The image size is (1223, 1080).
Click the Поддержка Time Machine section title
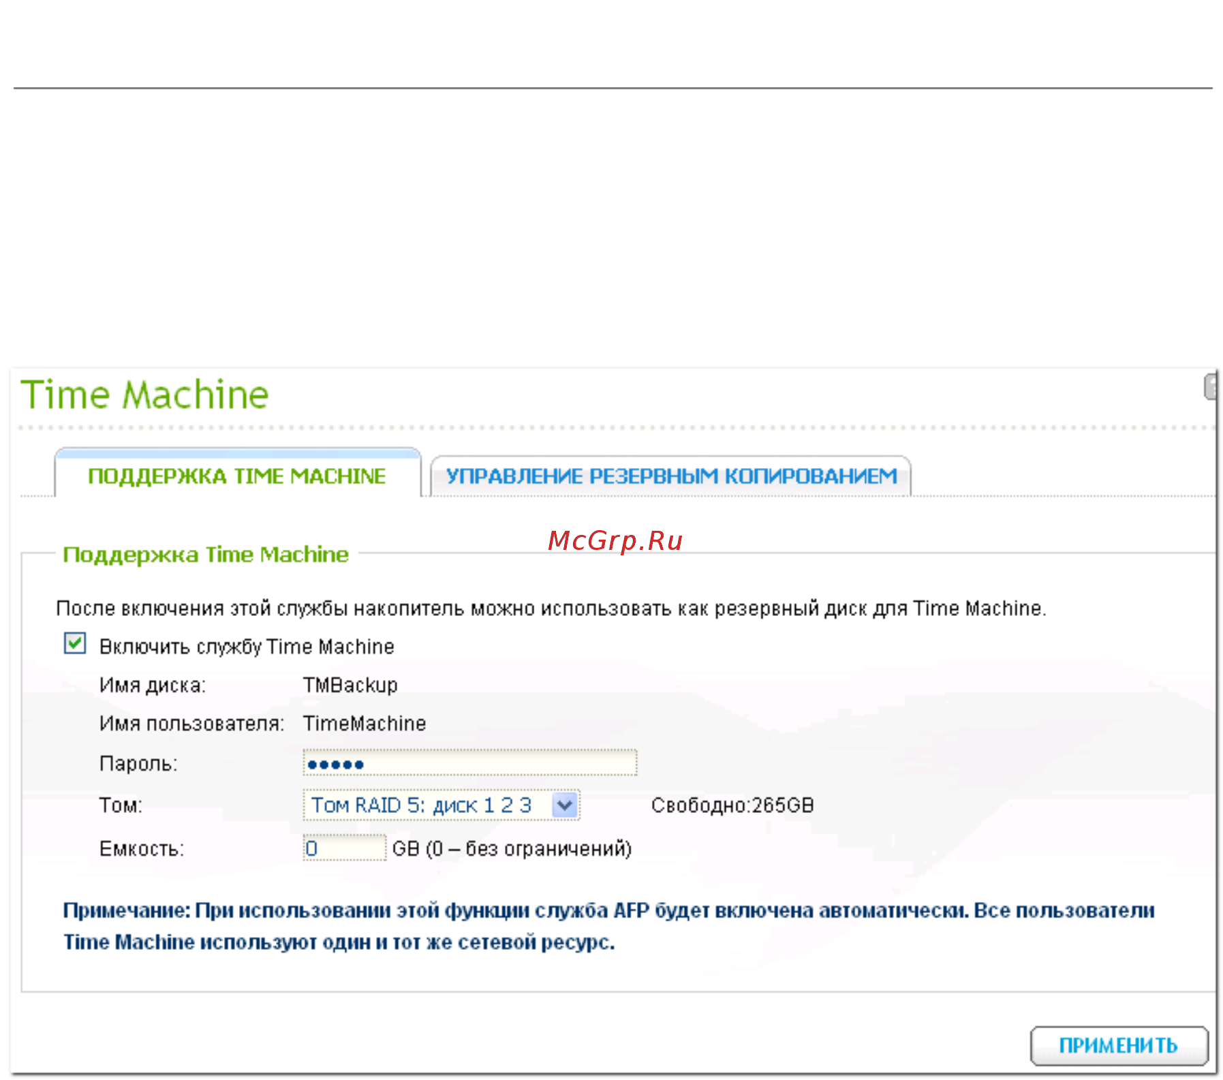[206, 555]
